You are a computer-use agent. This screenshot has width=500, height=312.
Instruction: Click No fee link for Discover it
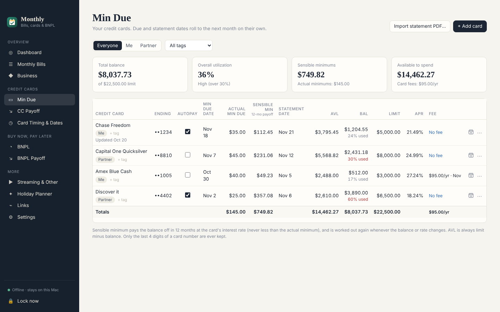(x=435, y=196)
